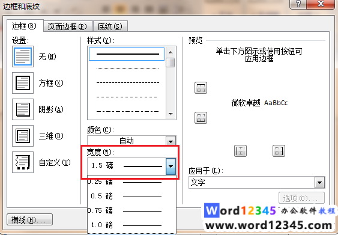Open the 颜色 (Color) dropdown arrow
The height and width of the screenshot is (235, 338).
click(x=171, y=141)
